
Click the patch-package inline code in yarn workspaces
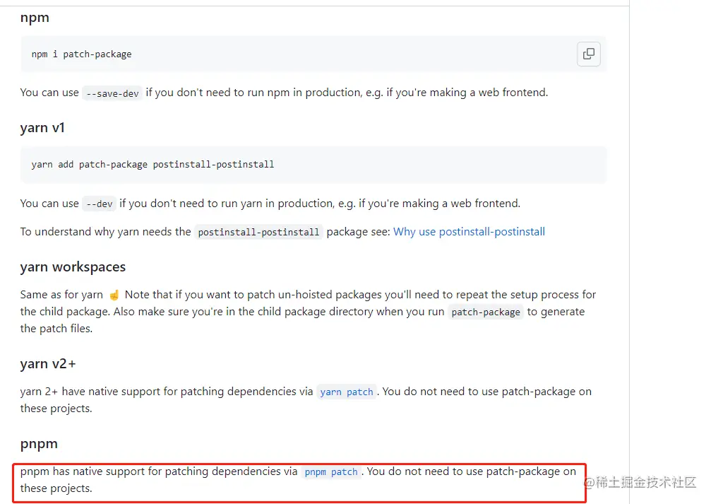coord(486,312)
